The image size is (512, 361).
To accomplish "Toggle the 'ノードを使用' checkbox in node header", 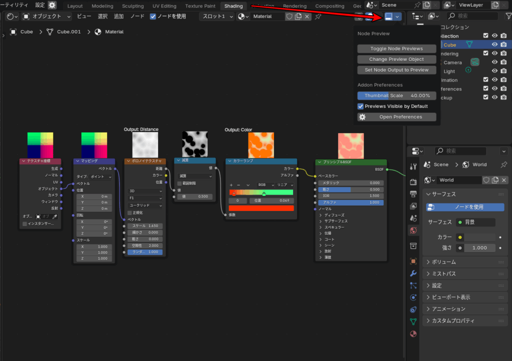I will click(153, 16).
